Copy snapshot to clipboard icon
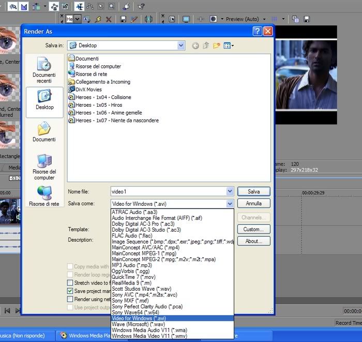This screenshot has width=362, height=342. tap(295, 19)
